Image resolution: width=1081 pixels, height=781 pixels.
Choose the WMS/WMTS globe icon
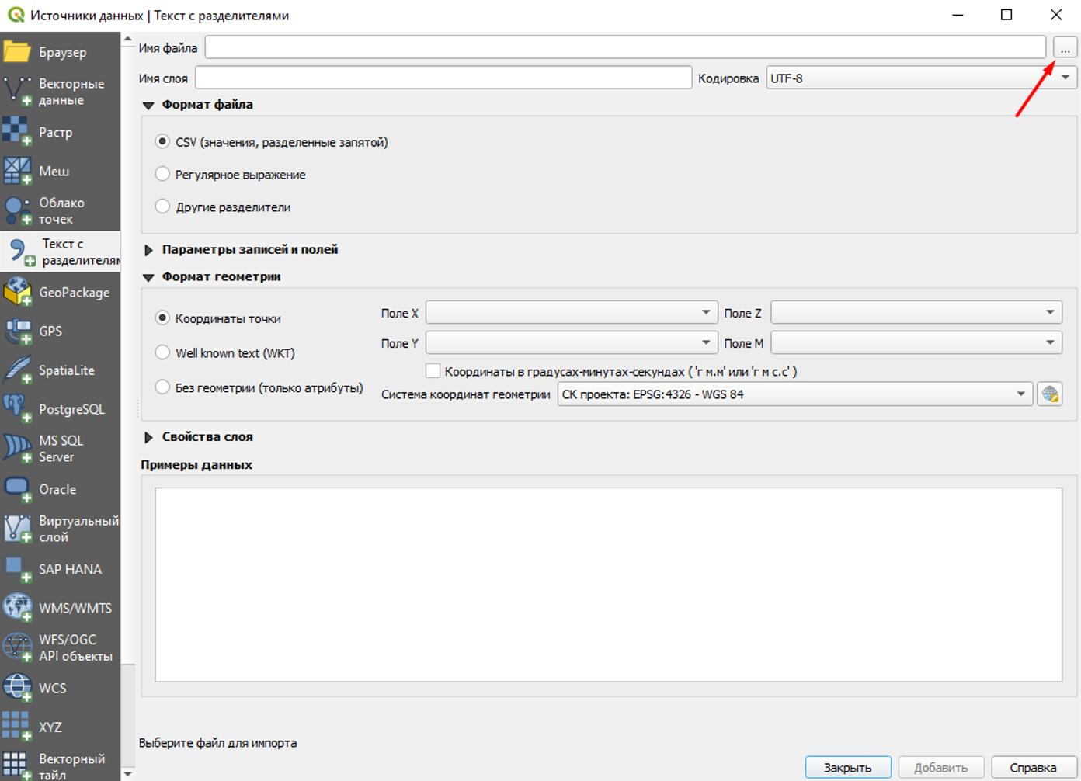coord(17,608)
